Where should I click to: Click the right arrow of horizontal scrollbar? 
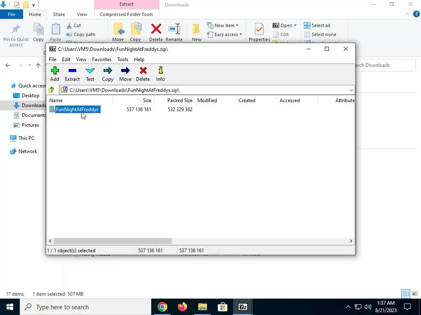(351, 241)
